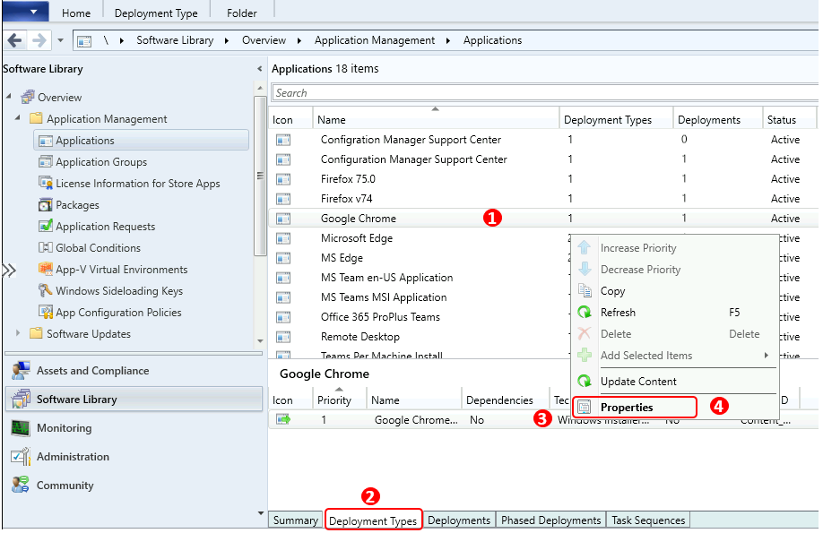Click the application menu dropdown button

(26, 12)
